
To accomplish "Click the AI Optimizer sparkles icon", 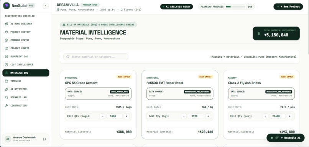I will (x=7, y=89).
